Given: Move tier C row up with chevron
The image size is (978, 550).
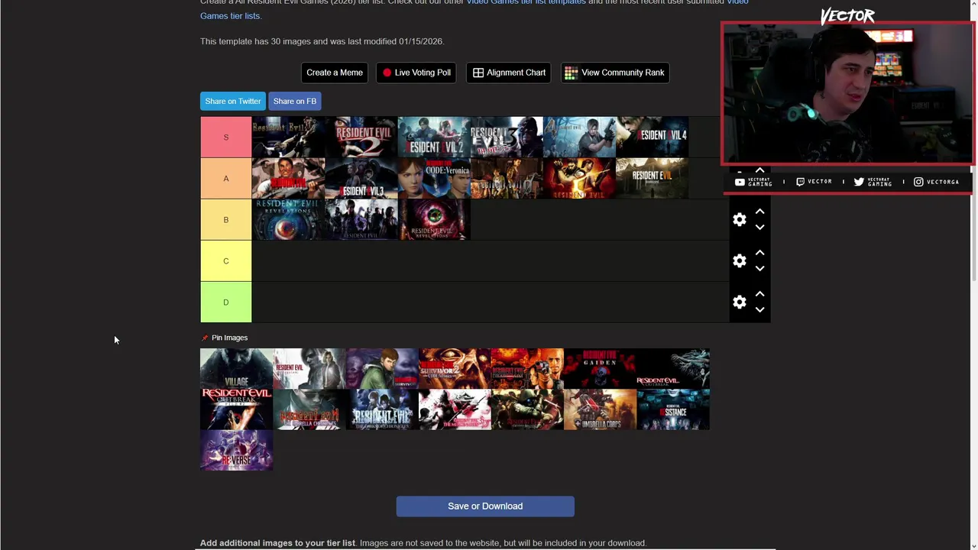Looking at the screenshot, I should coord(759,253).
